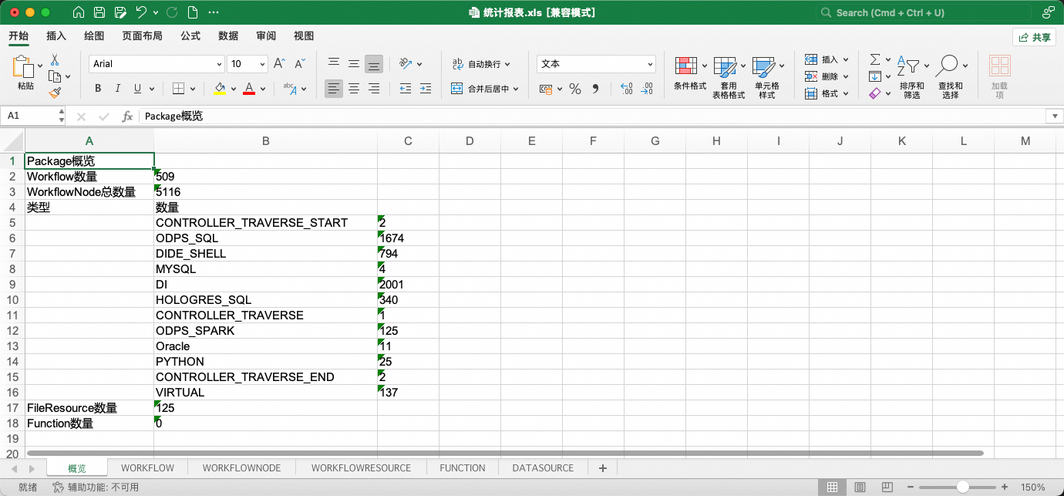Image resolution: width=1064 pixels, height=496 pixels.
Task: Open the number format dropdown showing 文本
Action: [650, 64]
